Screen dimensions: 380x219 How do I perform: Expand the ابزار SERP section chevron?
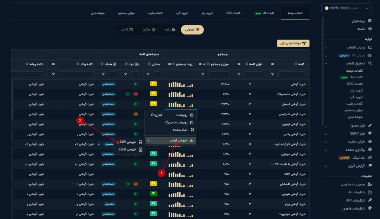pos(326,134)
